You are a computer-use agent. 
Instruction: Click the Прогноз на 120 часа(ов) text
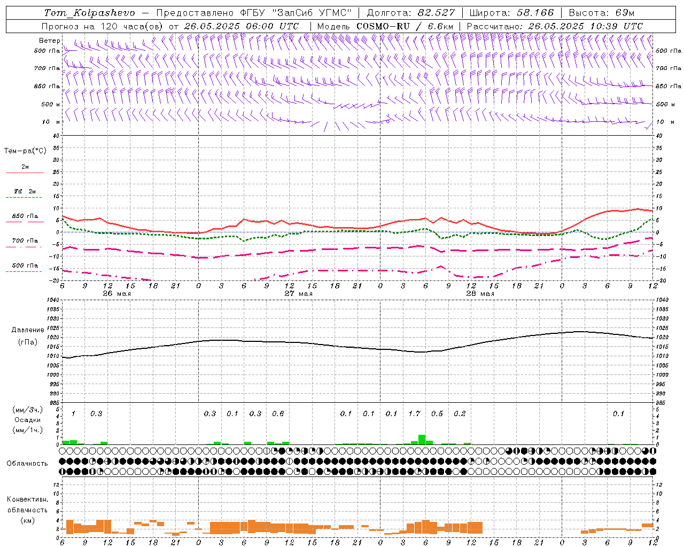(103, 26)
